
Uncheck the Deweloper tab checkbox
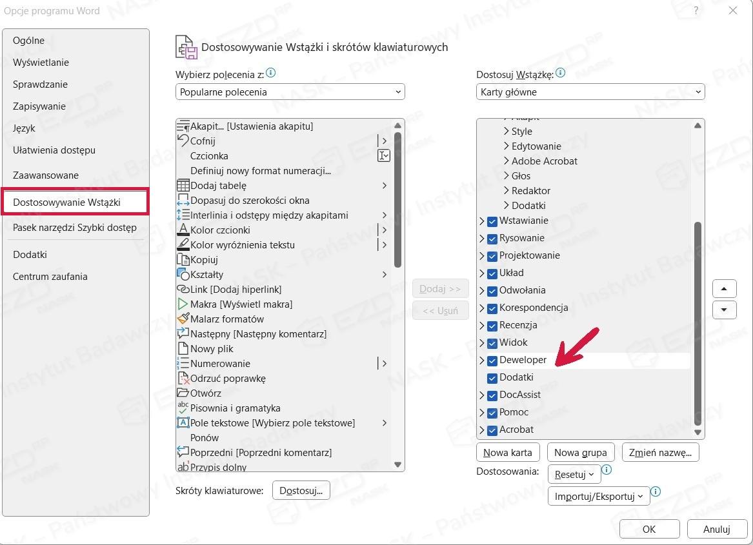pos(492,361)
